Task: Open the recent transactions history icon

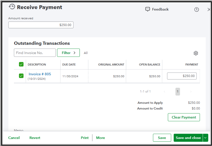Action: click(12, 7)
